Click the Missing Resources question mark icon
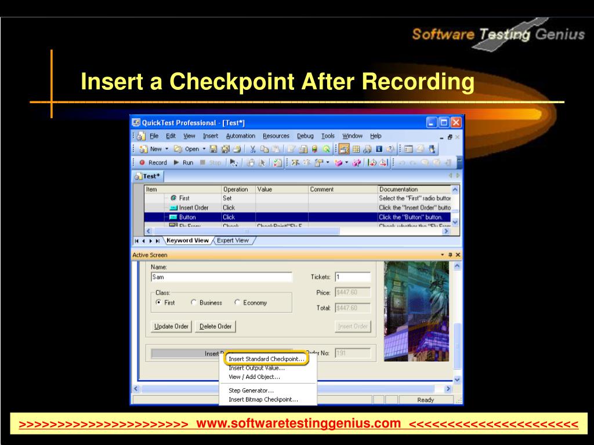 coord(390,149)
